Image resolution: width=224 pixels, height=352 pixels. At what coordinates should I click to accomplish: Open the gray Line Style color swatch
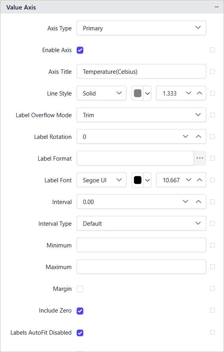point(138,93)
